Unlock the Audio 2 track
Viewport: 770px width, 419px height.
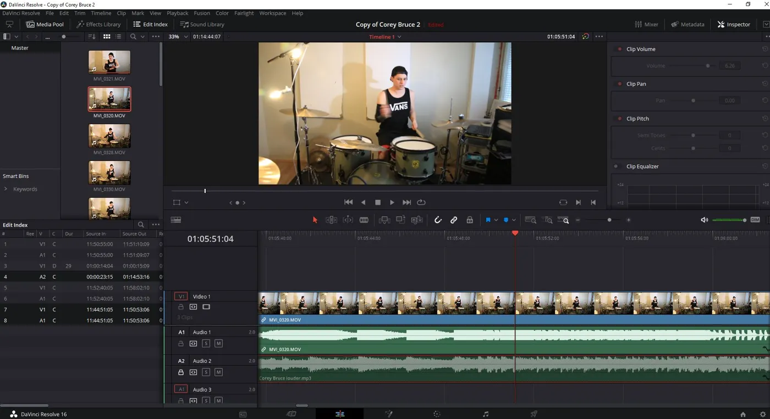click(x=180, y=372)
